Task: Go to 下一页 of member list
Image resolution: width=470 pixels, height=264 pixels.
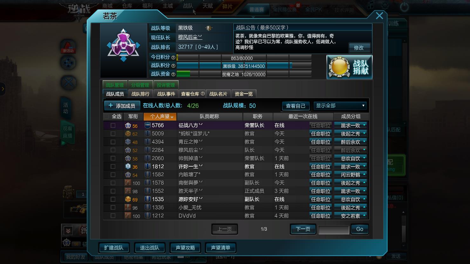Action: (x=303, y=229)
